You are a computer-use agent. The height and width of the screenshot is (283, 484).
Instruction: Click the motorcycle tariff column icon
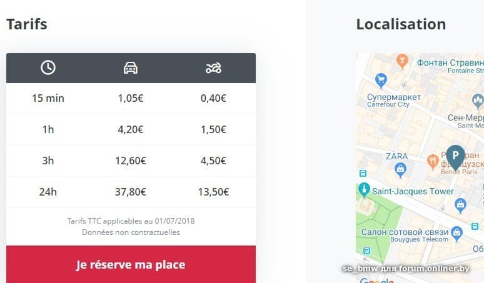pos(213,67)
